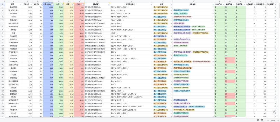
Task: Zoom in with the plus icon
Action: (278, 120)
